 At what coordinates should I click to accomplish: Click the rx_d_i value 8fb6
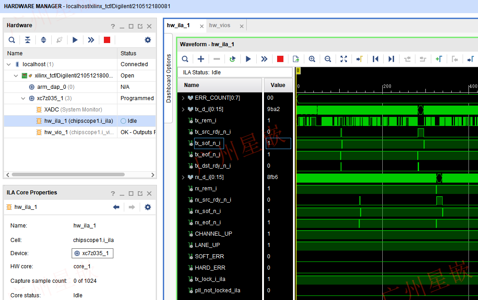(x=273, y=177)
